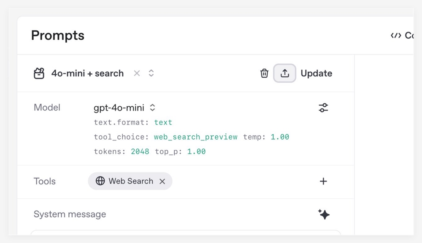Open model settings via the sliders icon

pyautogui.click(x=323, y=108)
